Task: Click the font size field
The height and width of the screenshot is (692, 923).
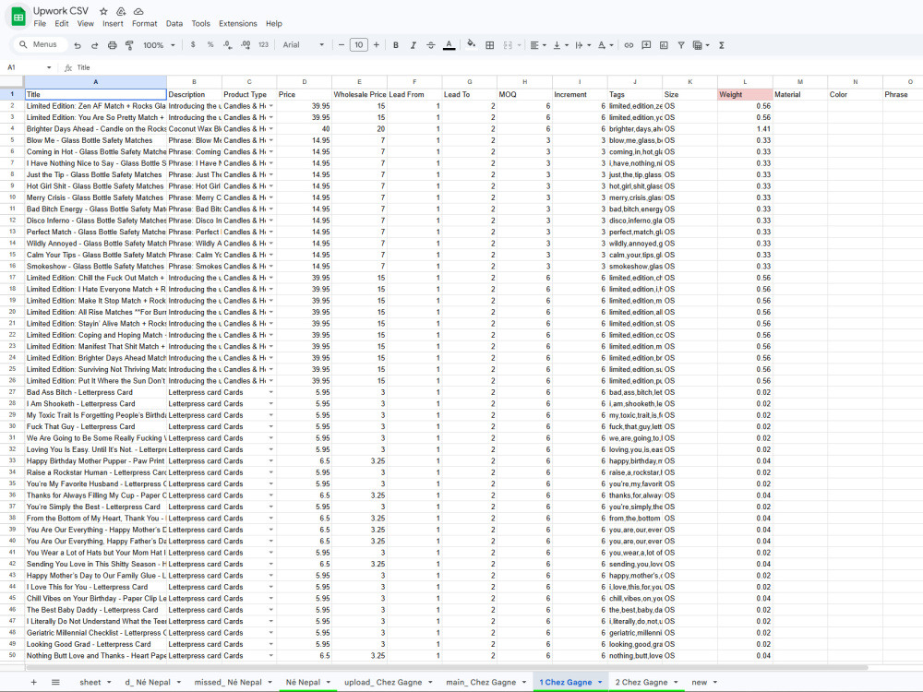Action: pyautogui.click(x=358, y=44)
